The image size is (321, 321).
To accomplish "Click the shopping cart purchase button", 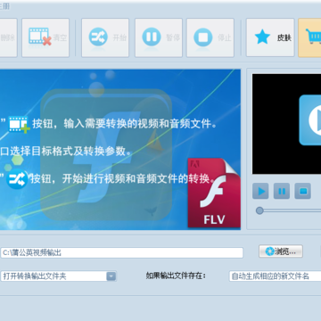I will (309, 37).
